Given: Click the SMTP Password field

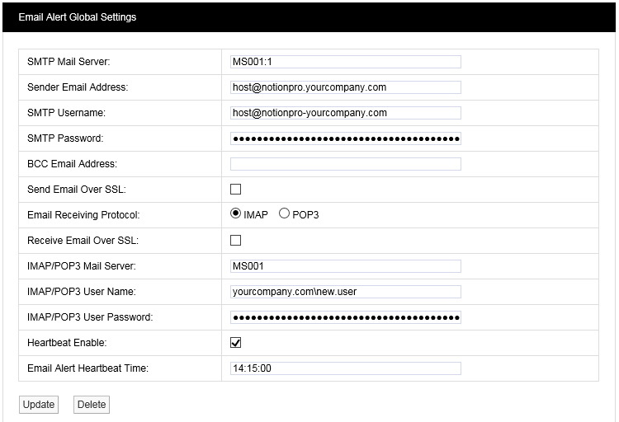Looking at the screenshot, I should (345, 138).
